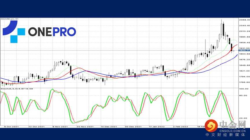Click the 2040.60 price axis label
This screenshot has height=140, width=250.
(245, 26)
